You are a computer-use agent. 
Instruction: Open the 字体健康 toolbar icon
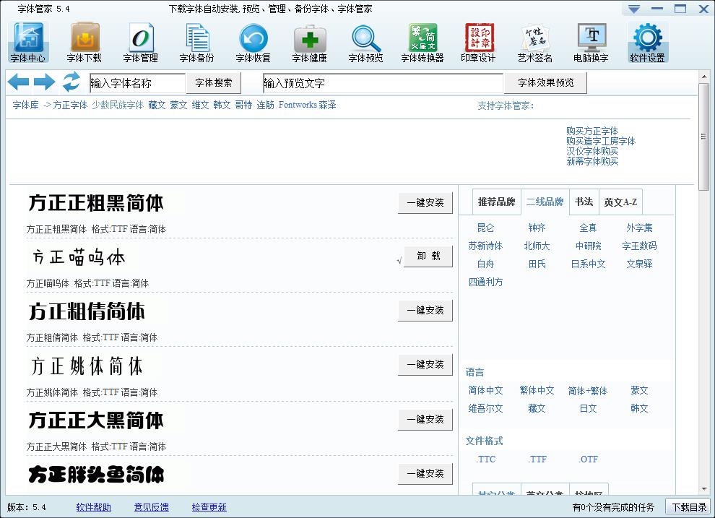click(310, 43)
